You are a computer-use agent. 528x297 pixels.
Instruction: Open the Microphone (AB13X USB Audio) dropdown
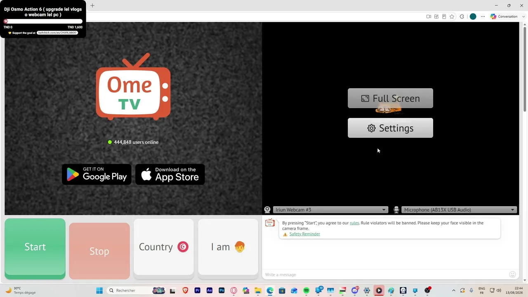tap(459, 210)
